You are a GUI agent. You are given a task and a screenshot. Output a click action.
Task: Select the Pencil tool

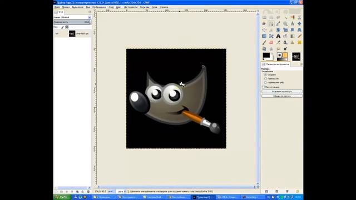point(299,36)
